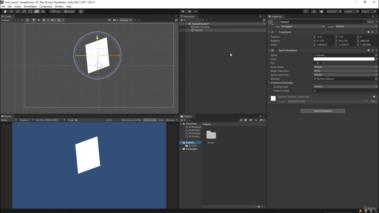Open the Shaded draw mode dropdown

pyautogui.click(x=12, y=20)
